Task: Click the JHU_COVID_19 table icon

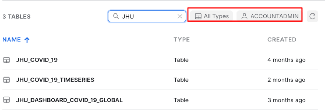Action: pos(6,60)
